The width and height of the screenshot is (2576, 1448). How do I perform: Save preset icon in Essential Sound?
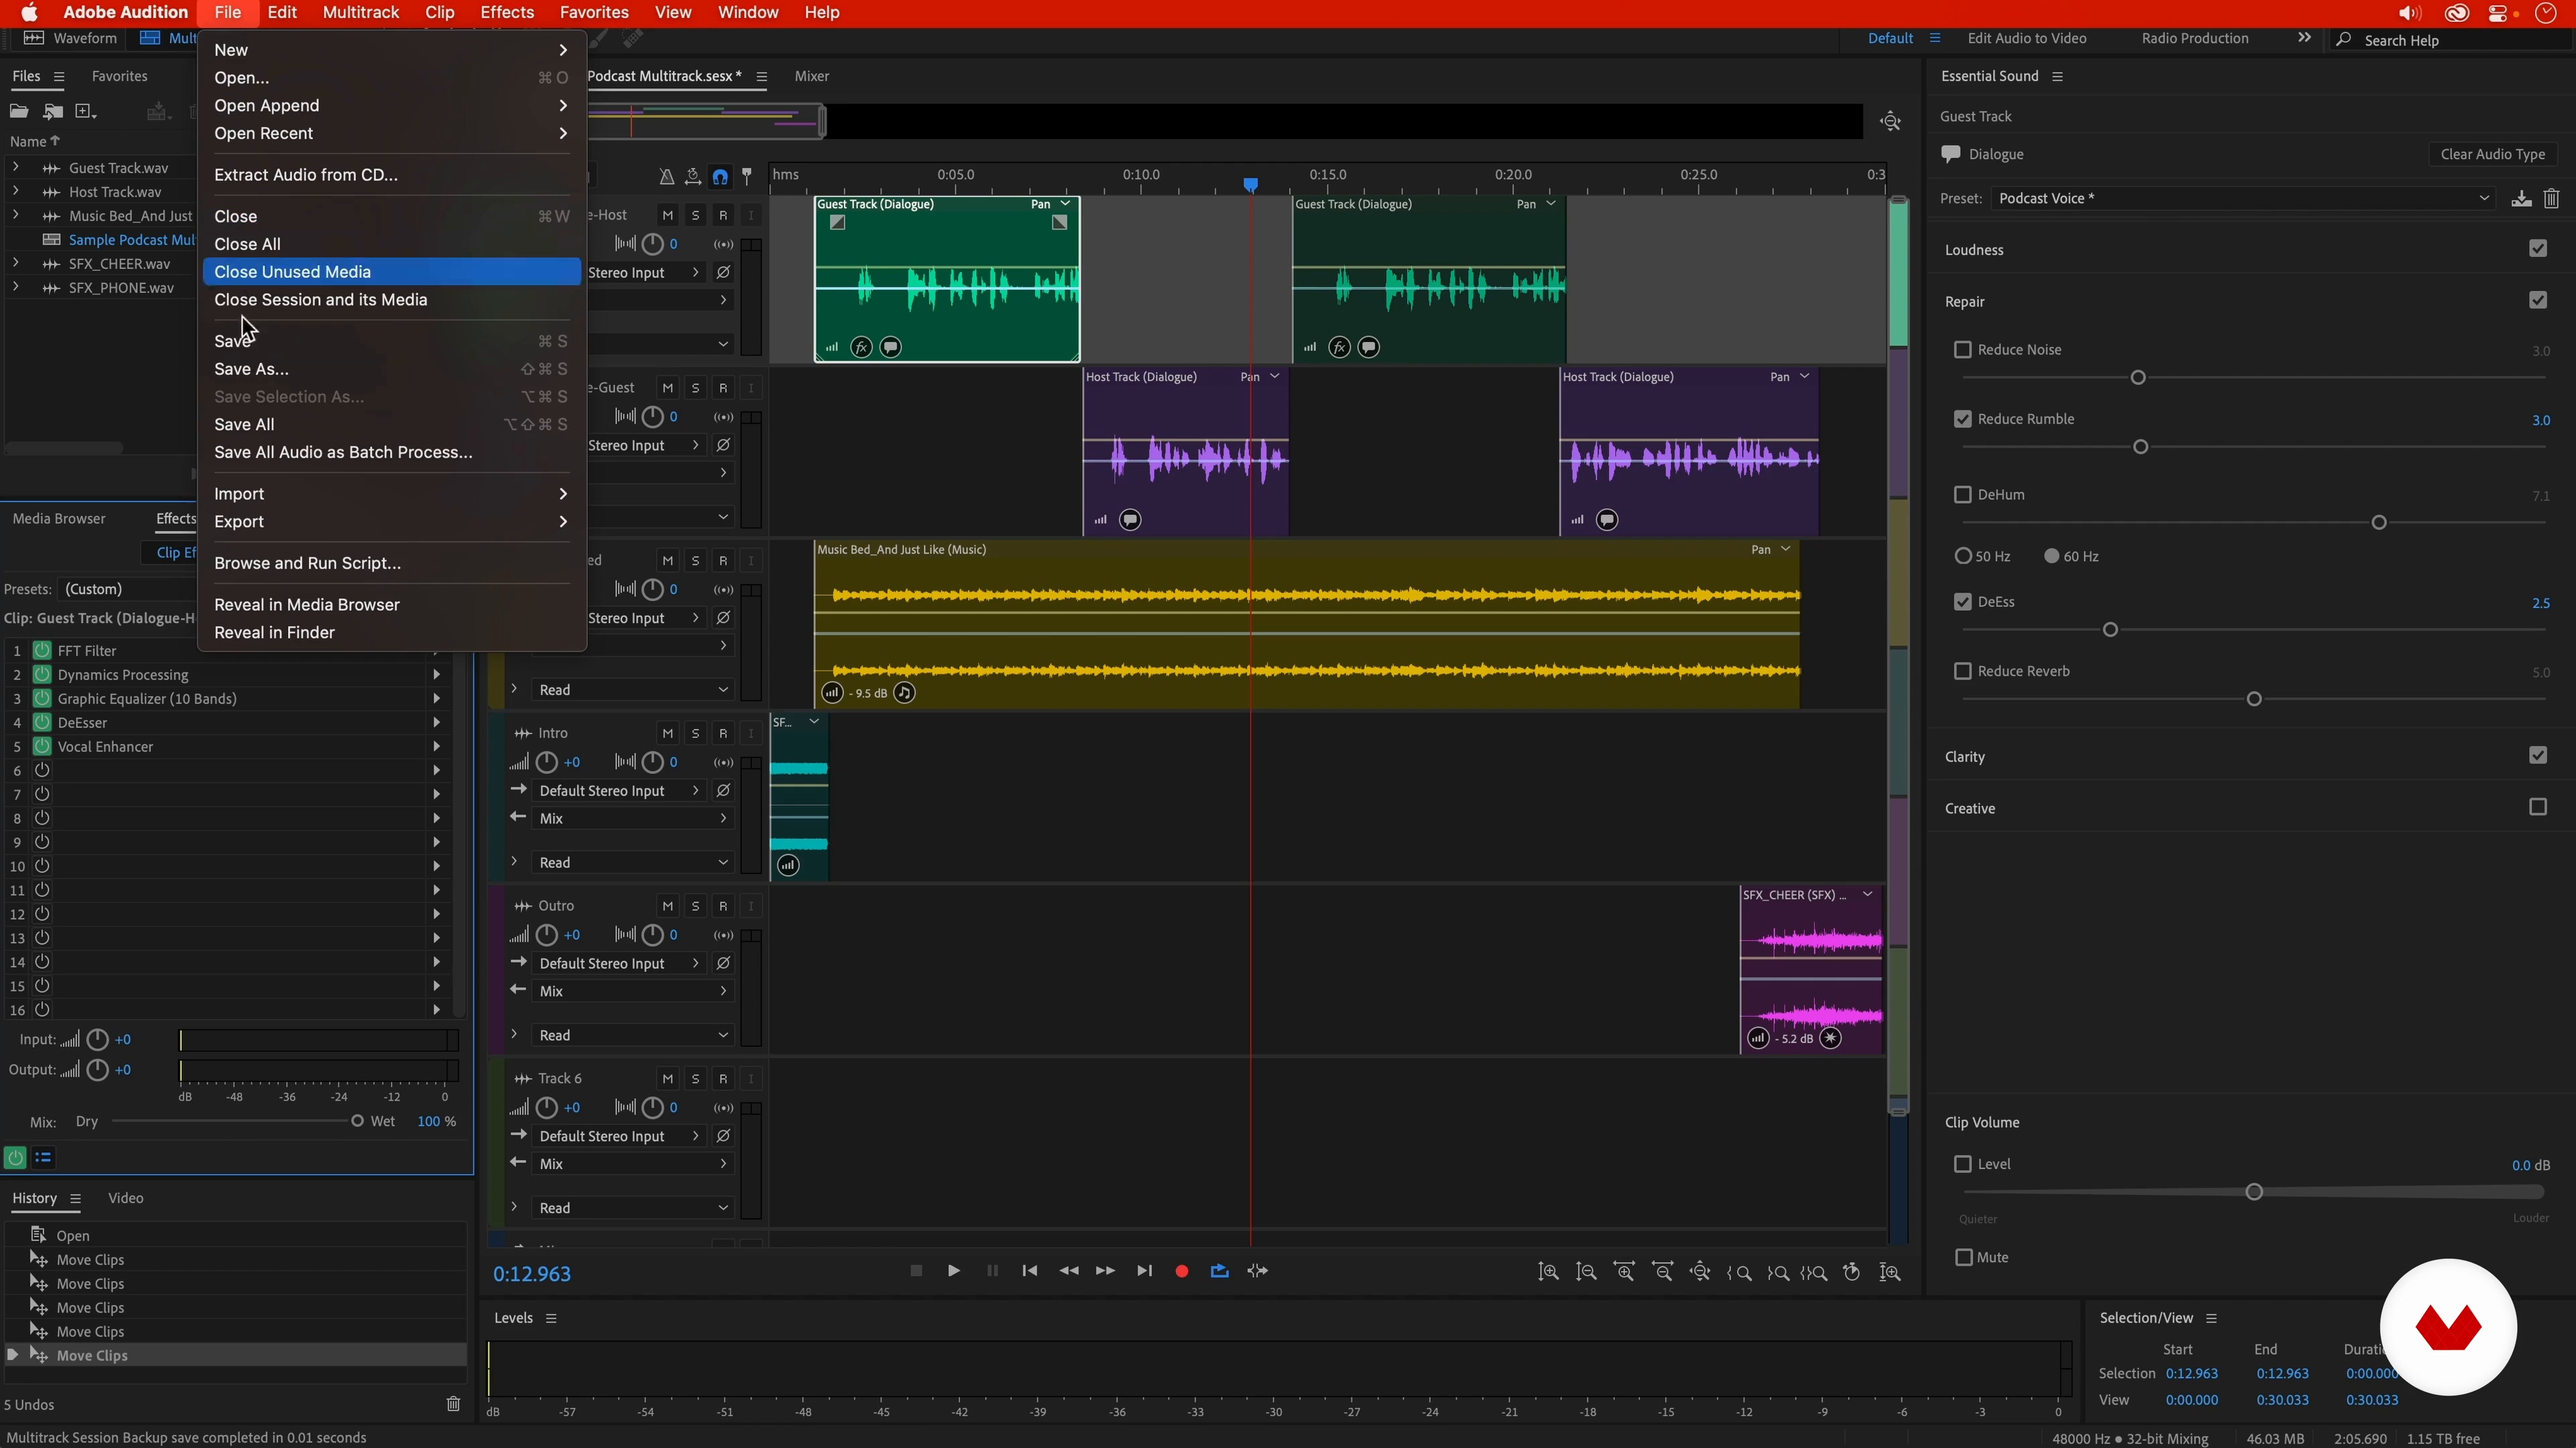(2521, 198)
